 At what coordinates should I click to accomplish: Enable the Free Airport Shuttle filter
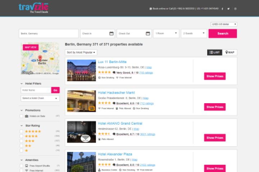pos(21,166)
